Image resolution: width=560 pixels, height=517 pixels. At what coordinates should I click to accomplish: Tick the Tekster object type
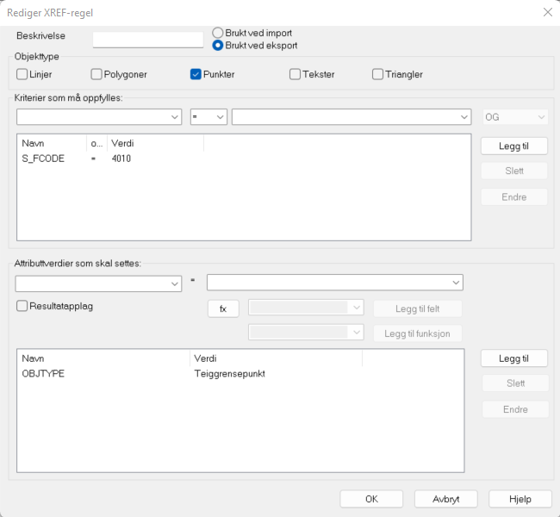point(296,74)
